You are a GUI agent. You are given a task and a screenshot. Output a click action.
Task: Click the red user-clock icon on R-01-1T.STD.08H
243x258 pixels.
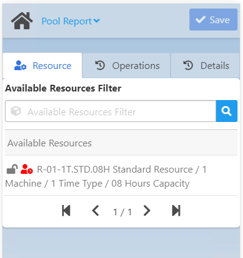[27, 169]
